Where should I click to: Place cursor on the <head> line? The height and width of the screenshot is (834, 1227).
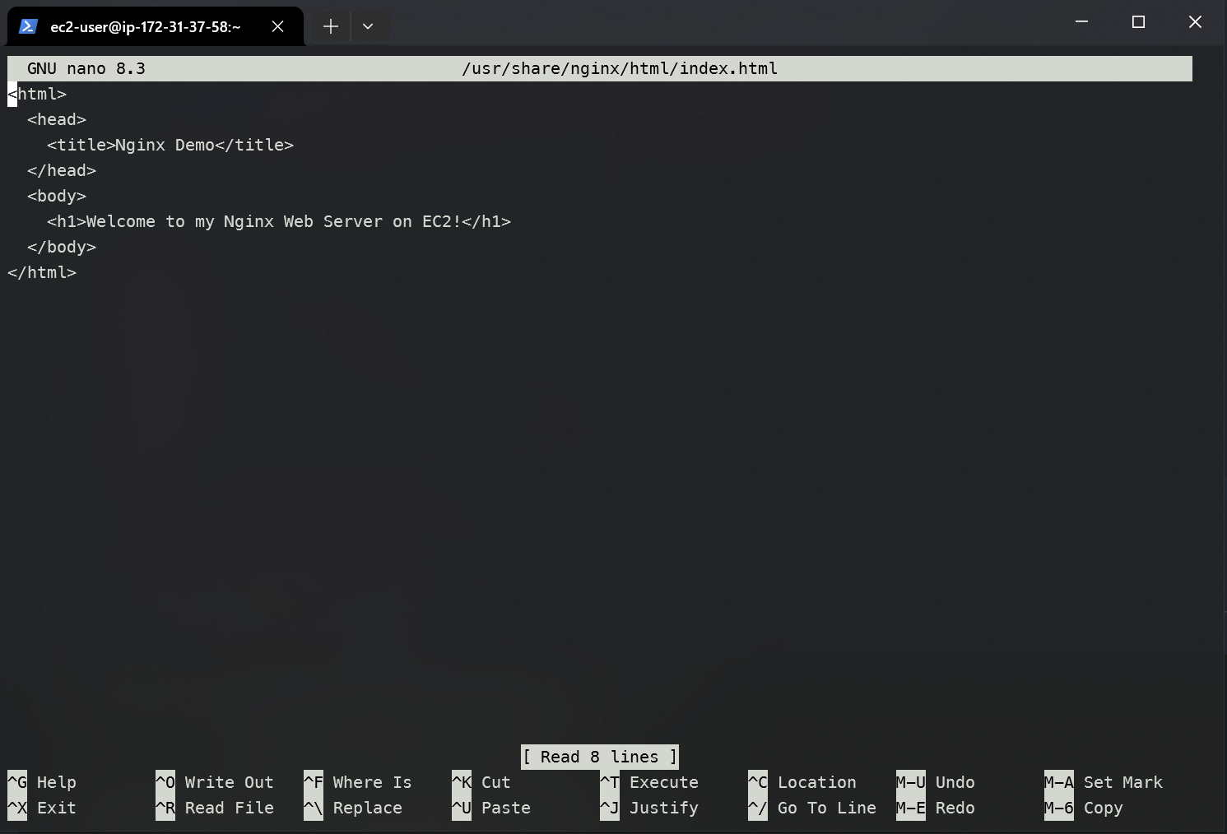point(57,119)
